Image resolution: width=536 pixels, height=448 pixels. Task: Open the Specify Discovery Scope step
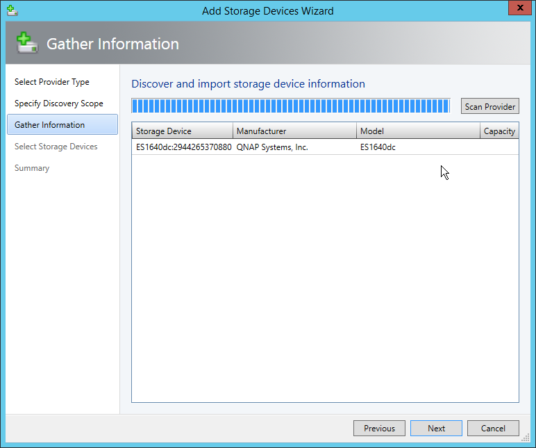(x=59, y=103)
